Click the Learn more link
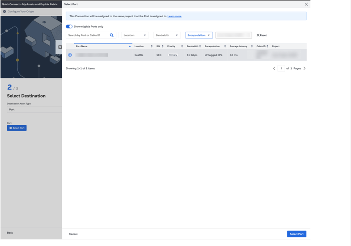Viewport: 351px width, 246px height. (174, 16)
